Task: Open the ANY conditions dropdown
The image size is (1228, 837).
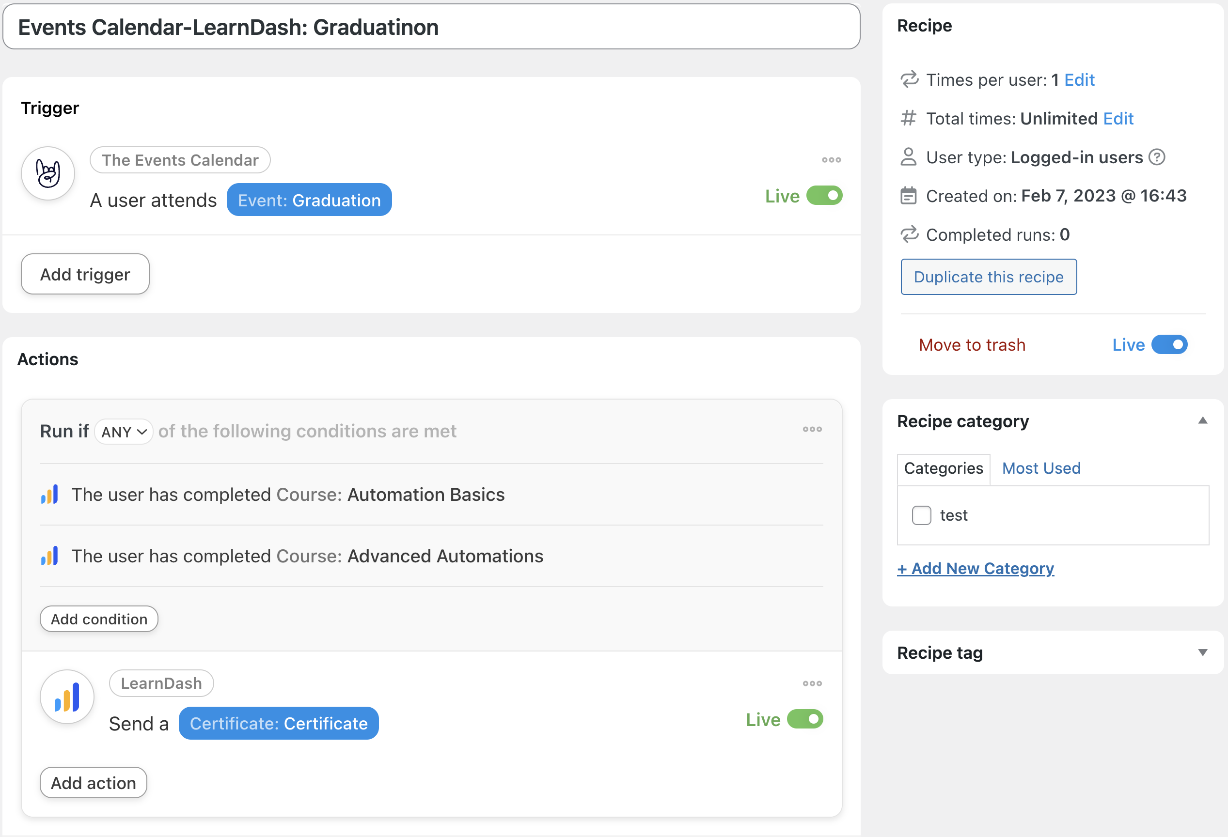Action: click(x=123, y=432)
